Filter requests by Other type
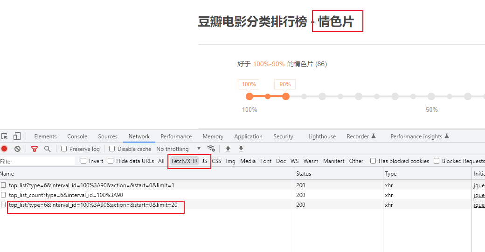This screenshot has height=252, width=485. 356,161
